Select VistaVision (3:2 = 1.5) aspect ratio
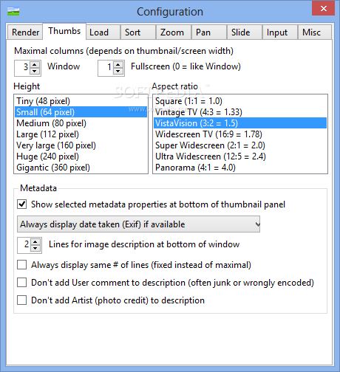This screenshot has height=372, width=340. (x=240, y=123)
